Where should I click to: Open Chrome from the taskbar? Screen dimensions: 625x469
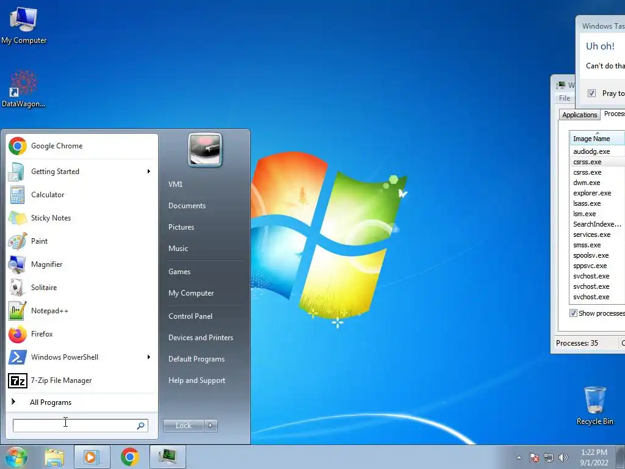coord(130,457)
